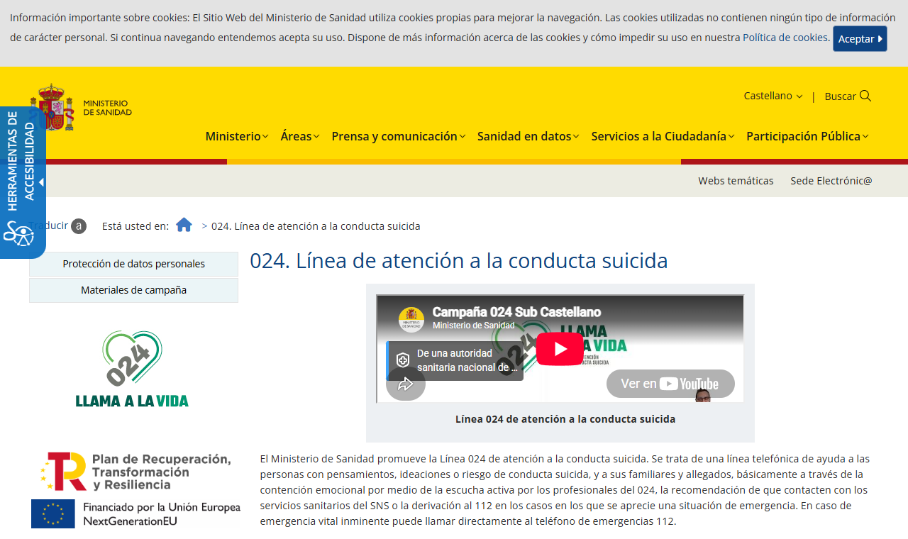Click the YouTube channel avatar in video
The image size is (908, 539).
click(411, 319)
